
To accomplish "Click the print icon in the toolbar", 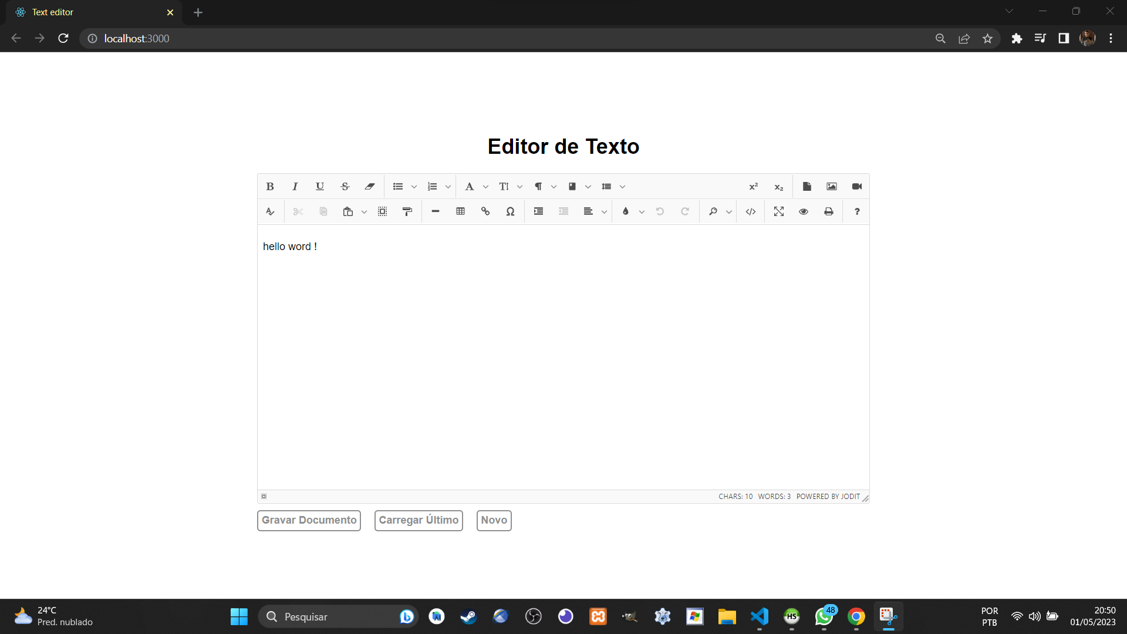I will click(829, 211).
